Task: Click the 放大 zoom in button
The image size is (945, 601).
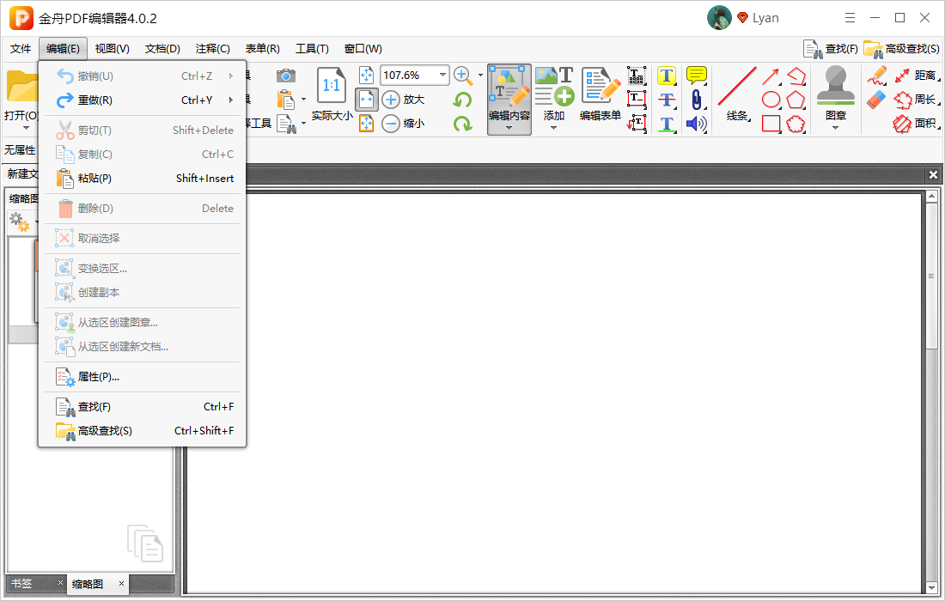Action: [404, 100]
